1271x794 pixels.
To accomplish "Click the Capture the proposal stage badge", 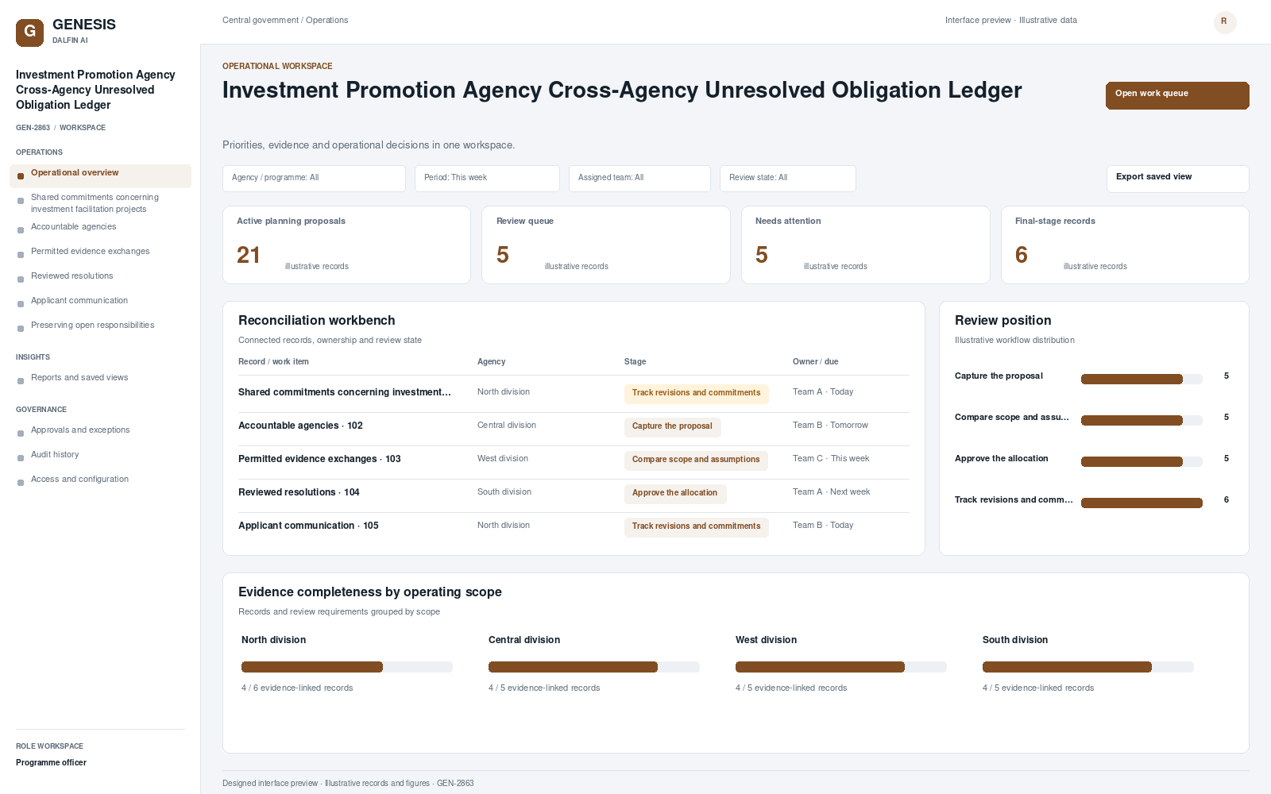I will pyautogui.click(x=672, y=427).
